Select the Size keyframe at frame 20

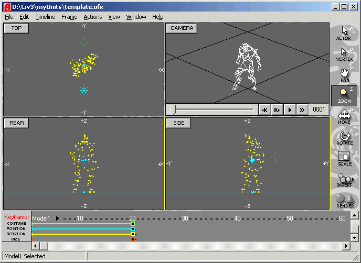click(x=133, y=239)
